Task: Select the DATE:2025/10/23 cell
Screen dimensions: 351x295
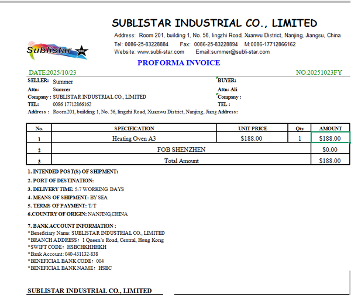Action: [53, 73]
